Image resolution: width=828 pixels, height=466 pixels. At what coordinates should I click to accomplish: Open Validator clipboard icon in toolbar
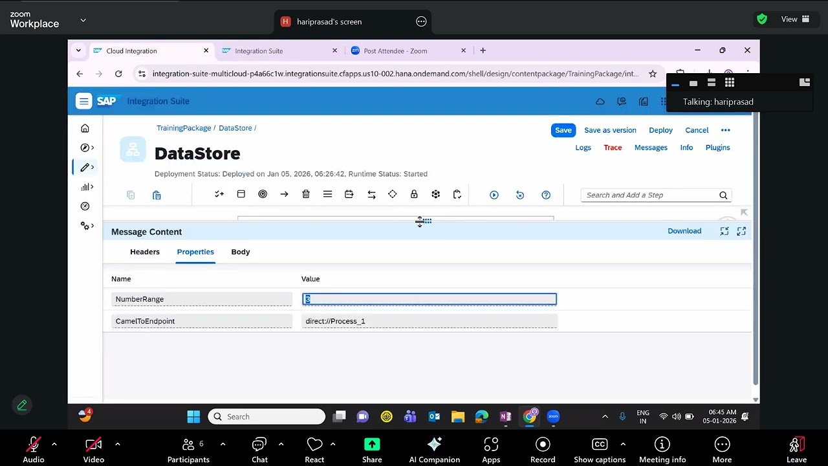pyautogui.click(x=457, y=194)
